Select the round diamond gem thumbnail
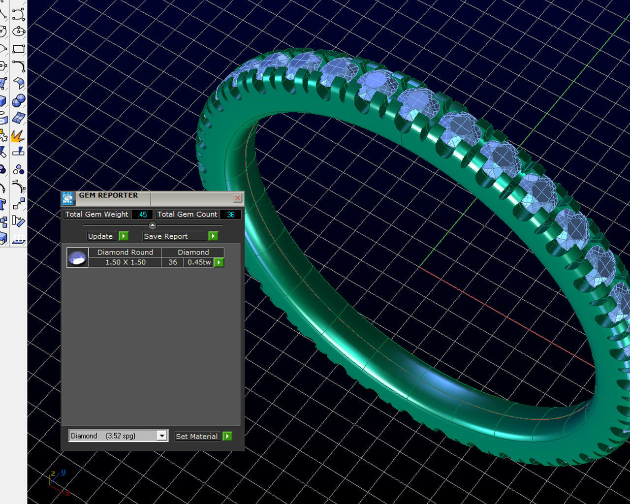The image size is (630, 504). [x=77, y=257]
